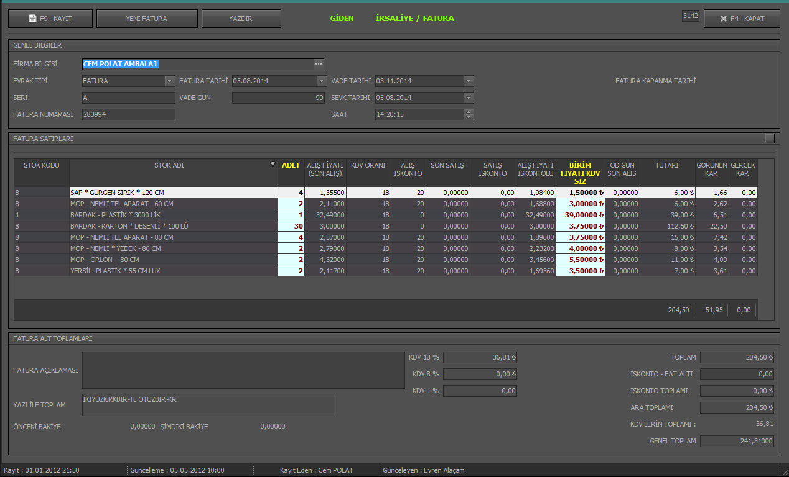
Task: Click the grid footer profit total 51,95
Action: click(x=713, y=310)
